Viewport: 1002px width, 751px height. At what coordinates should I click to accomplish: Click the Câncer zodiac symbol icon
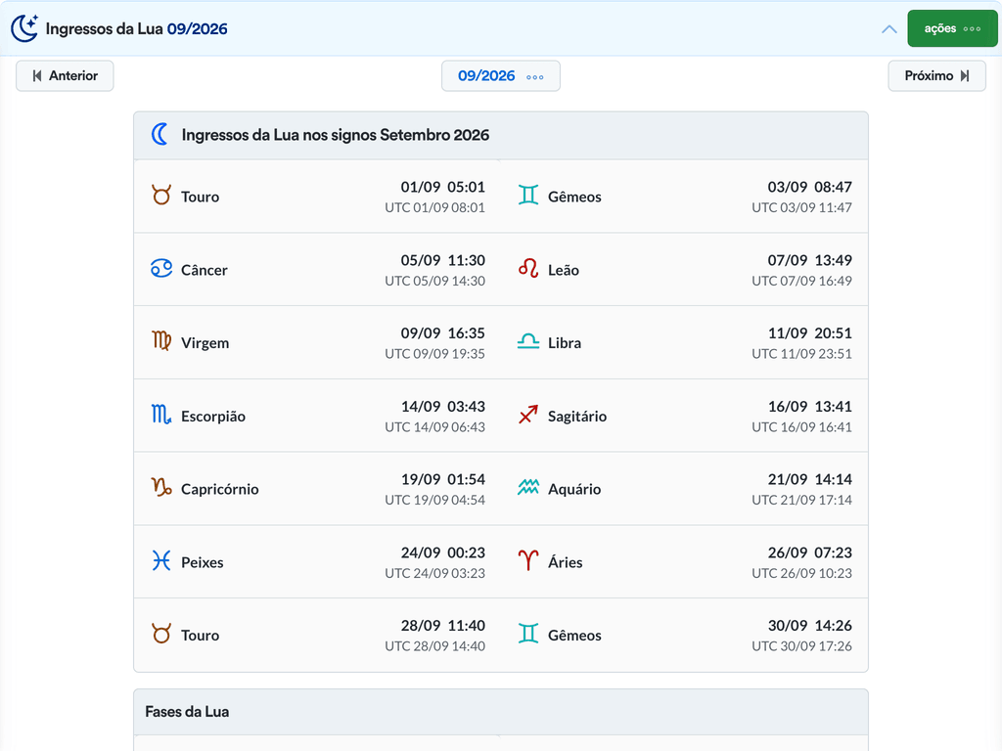(161, 269)
